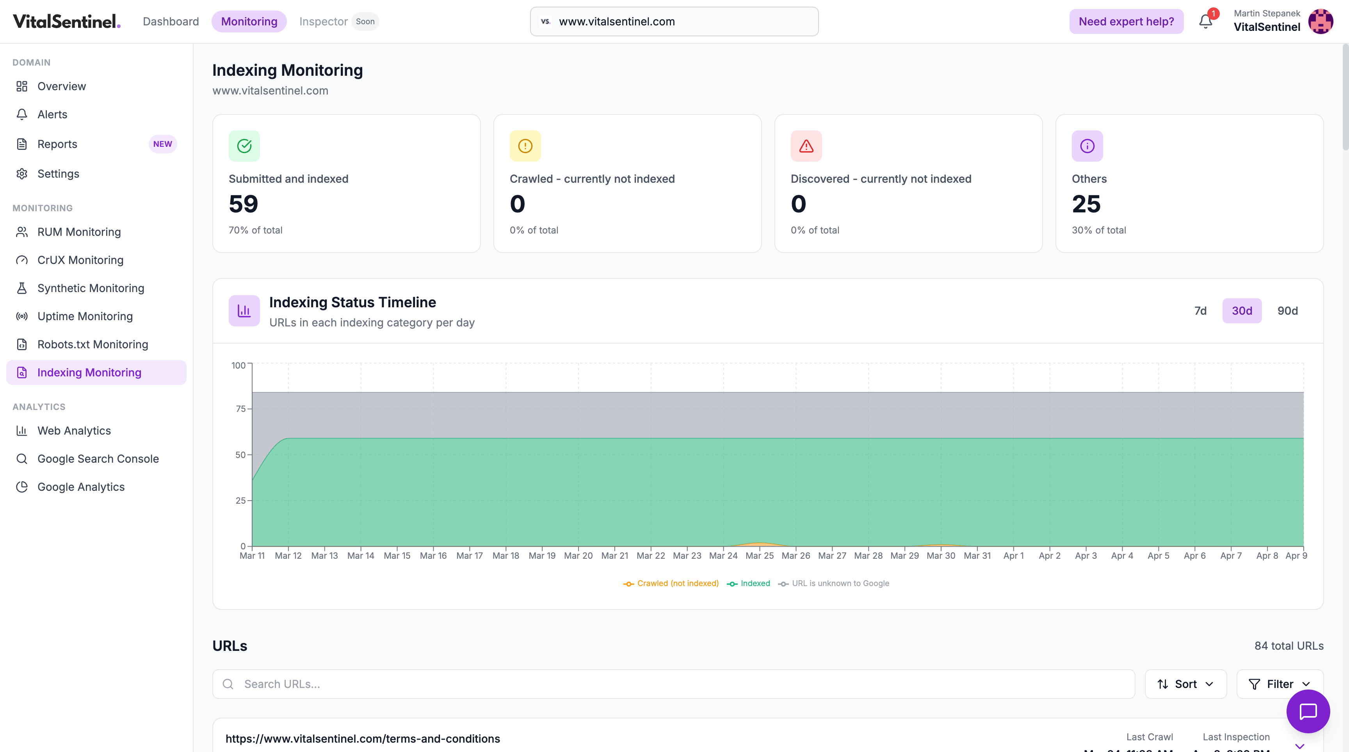Viewport: 1349px width, 752px height.
Task: Select the Synthetic Monitoring flask icon
Action: [x=21, y=288]
